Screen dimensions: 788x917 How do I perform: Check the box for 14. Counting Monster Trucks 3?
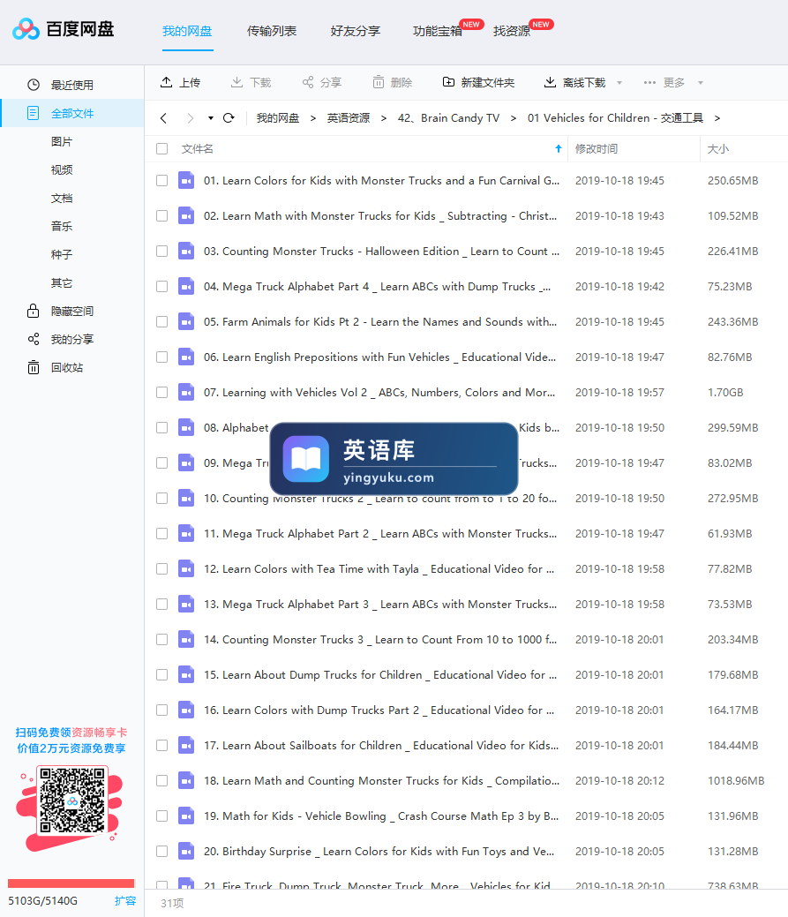(162, 639)
